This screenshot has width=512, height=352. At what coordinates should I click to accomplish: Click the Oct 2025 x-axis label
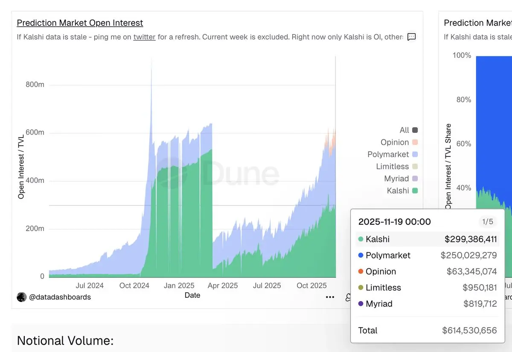[x=312, y=286]
